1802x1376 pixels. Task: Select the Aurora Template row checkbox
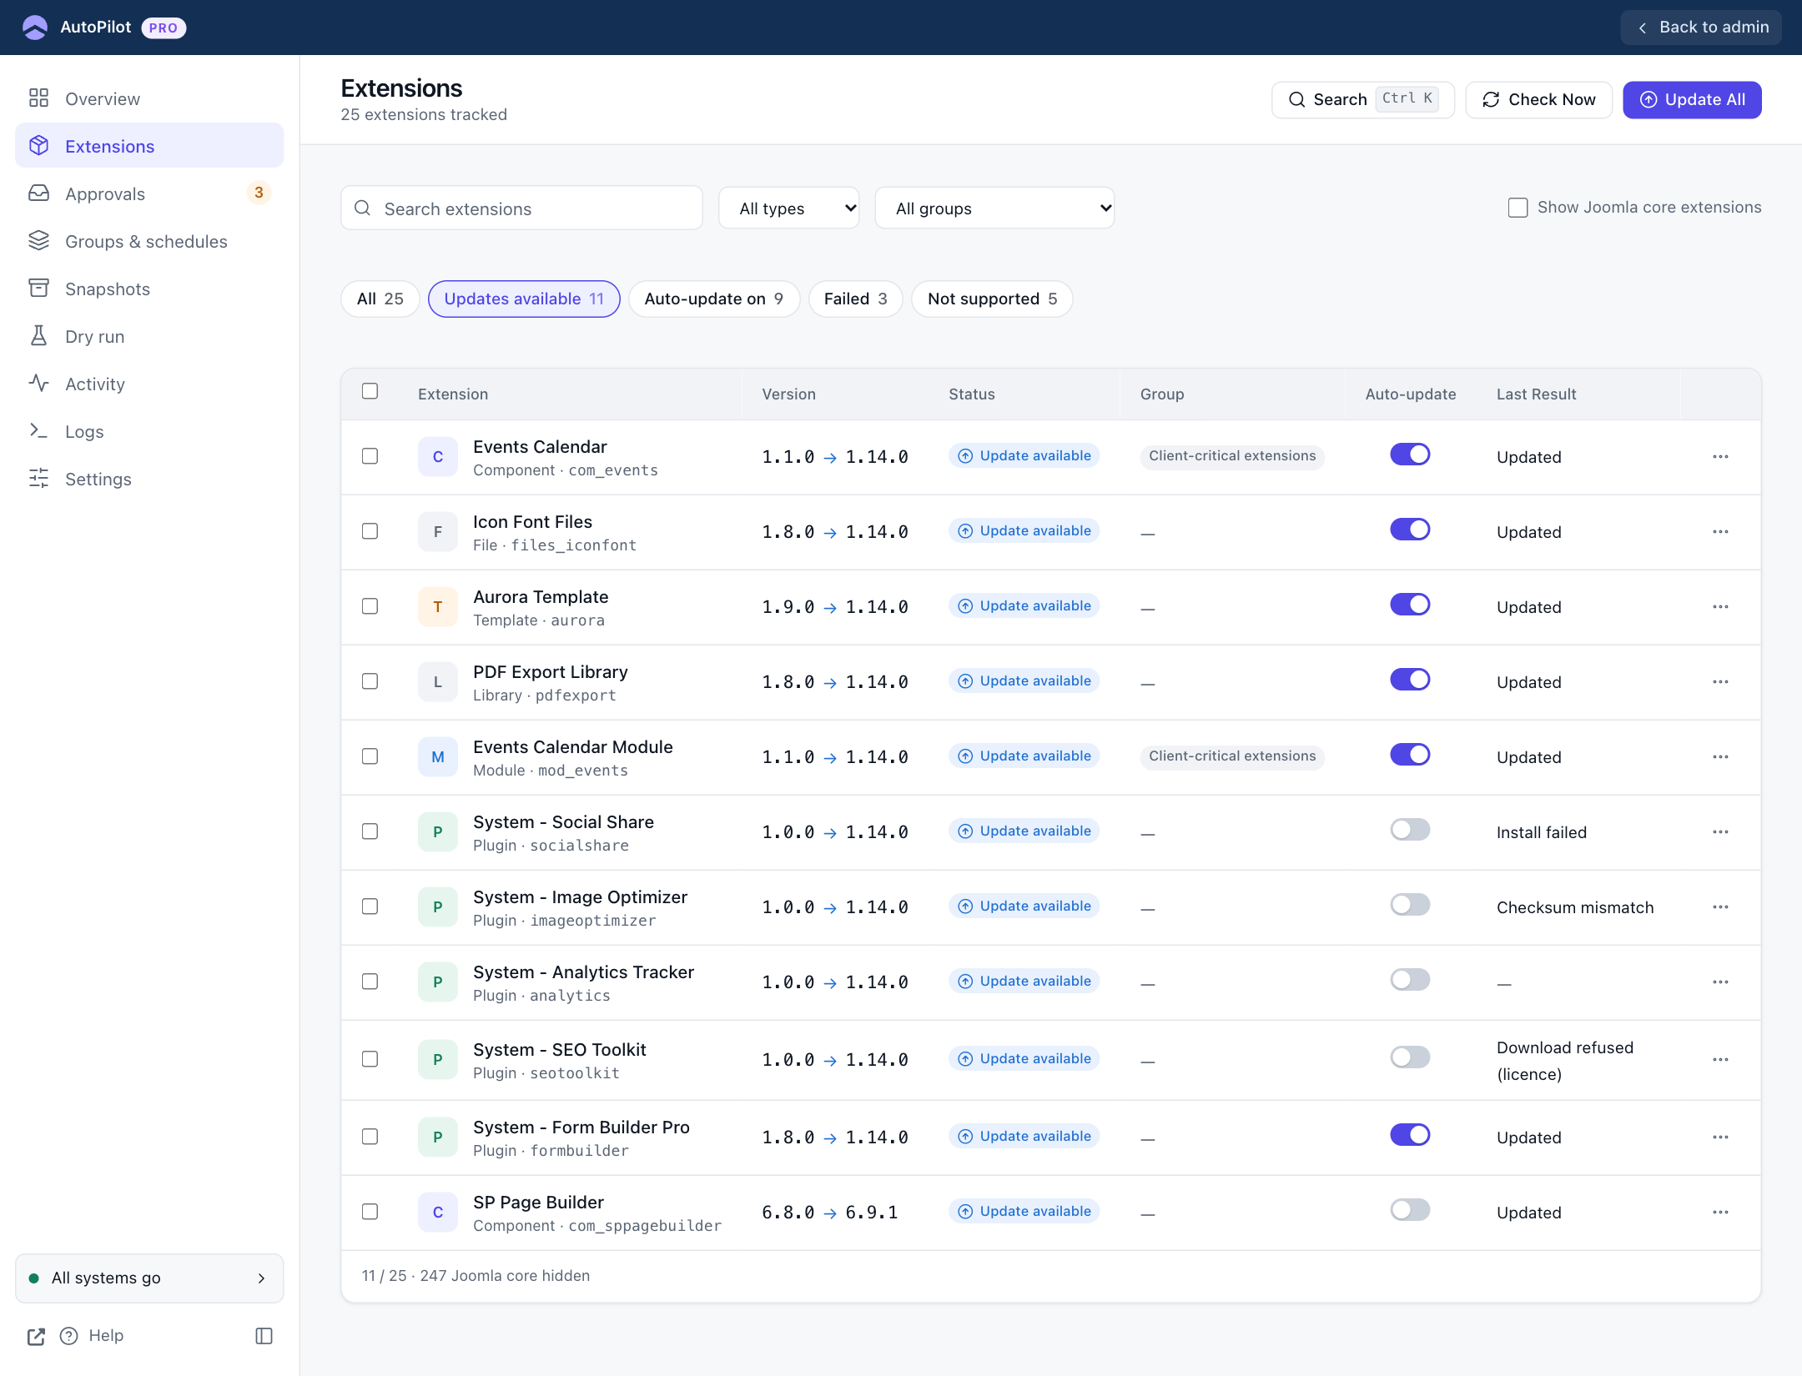pyautogui.click(x=370, y=606)
